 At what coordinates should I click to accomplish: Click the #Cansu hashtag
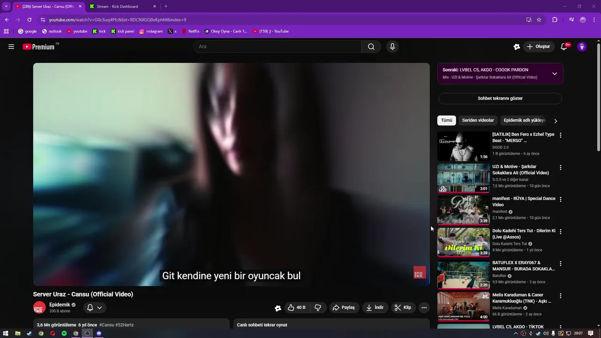(x=107, y=325)
